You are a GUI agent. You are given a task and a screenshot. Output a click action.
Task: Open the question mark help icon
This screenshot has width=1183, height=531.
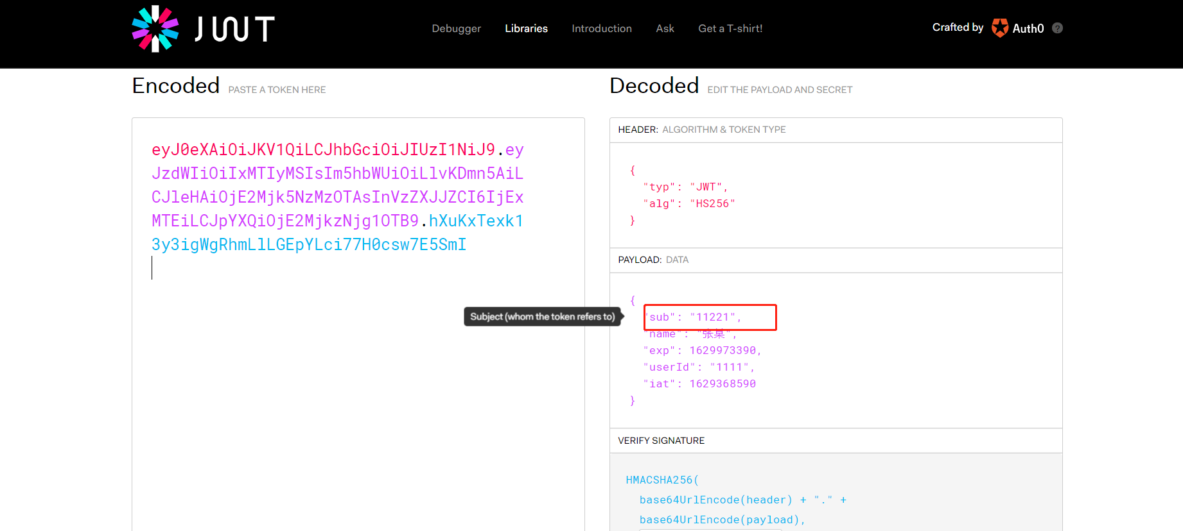click(1058, 28)
